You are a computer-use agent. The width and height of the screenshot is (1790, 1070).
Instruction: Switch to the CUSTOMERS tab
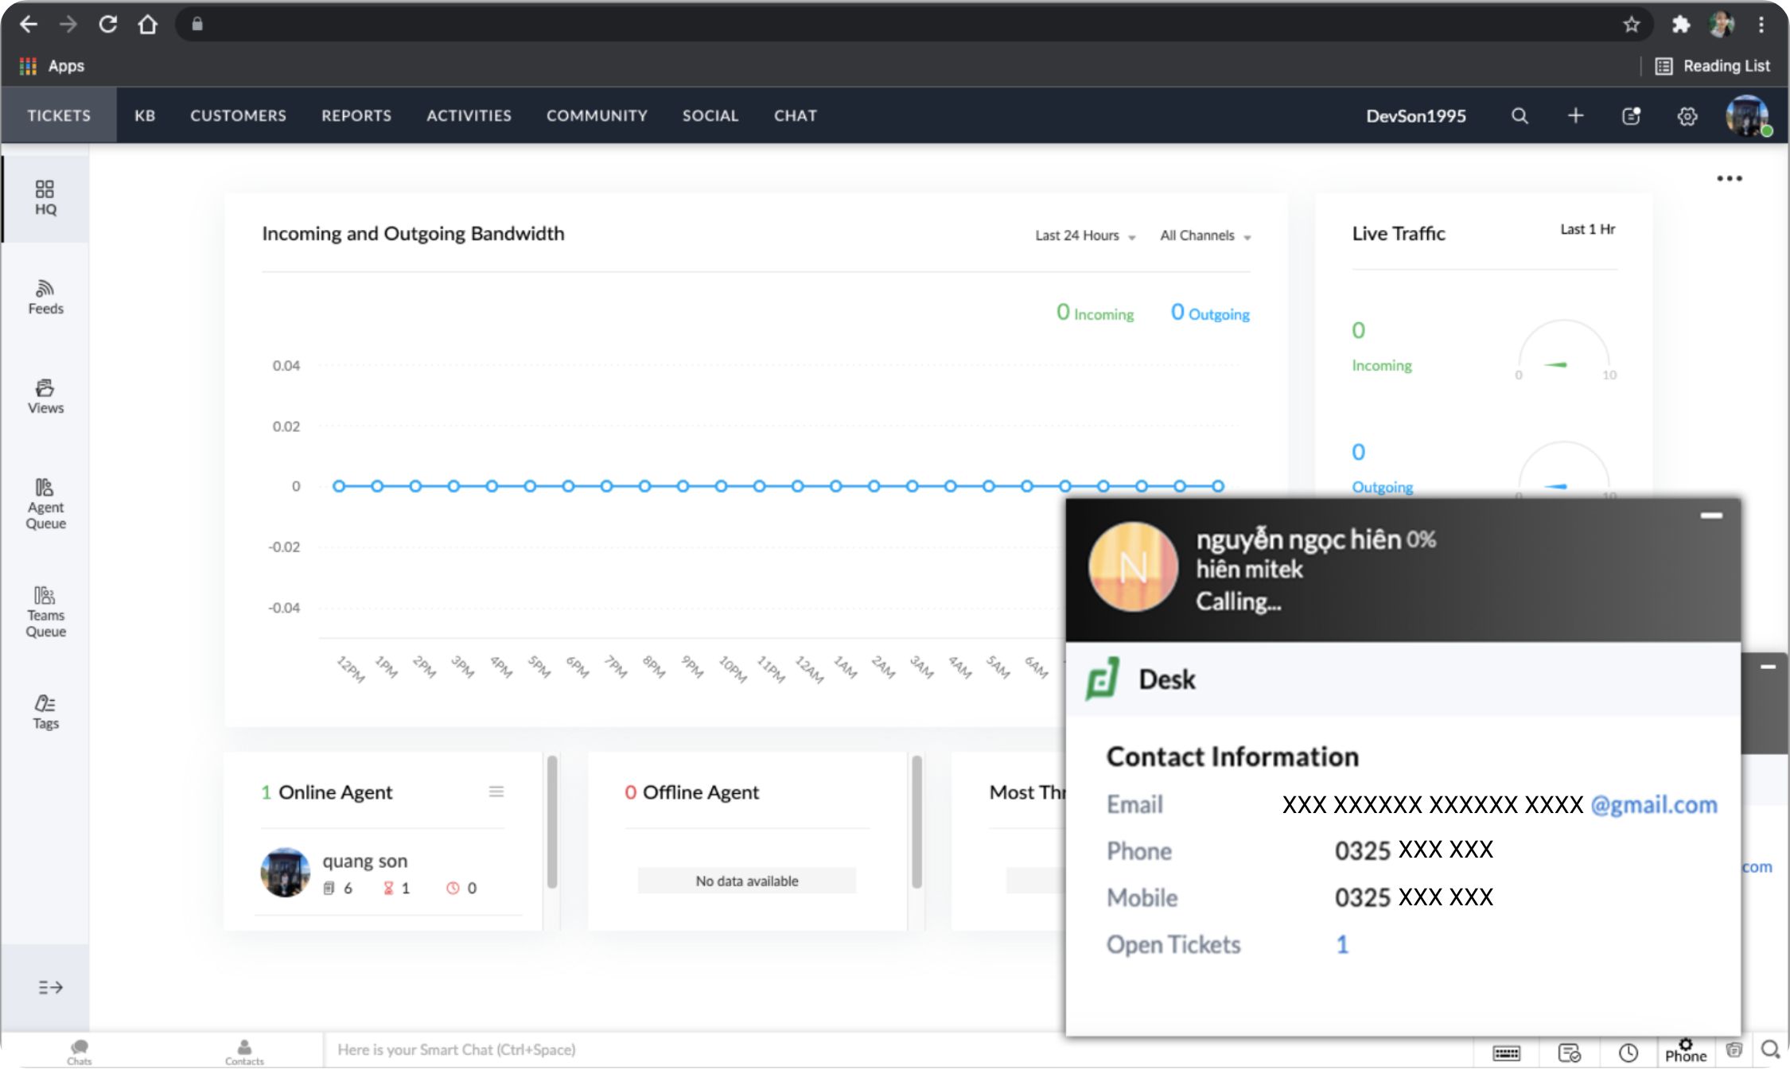(238, 116)
